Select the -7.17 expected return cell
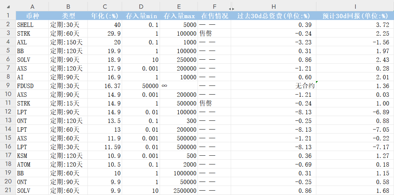The height and width of the screenshot is (195, 394). [x=355, y=147]
